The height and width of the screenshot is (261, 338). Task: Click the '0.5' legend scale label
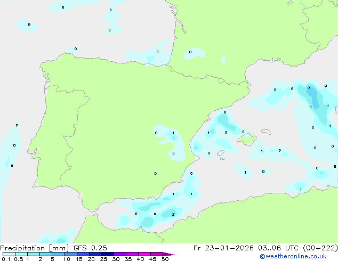pos(19,259)
